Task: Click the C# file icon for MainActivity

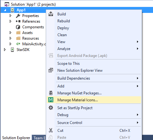Action: click(18, 44)
